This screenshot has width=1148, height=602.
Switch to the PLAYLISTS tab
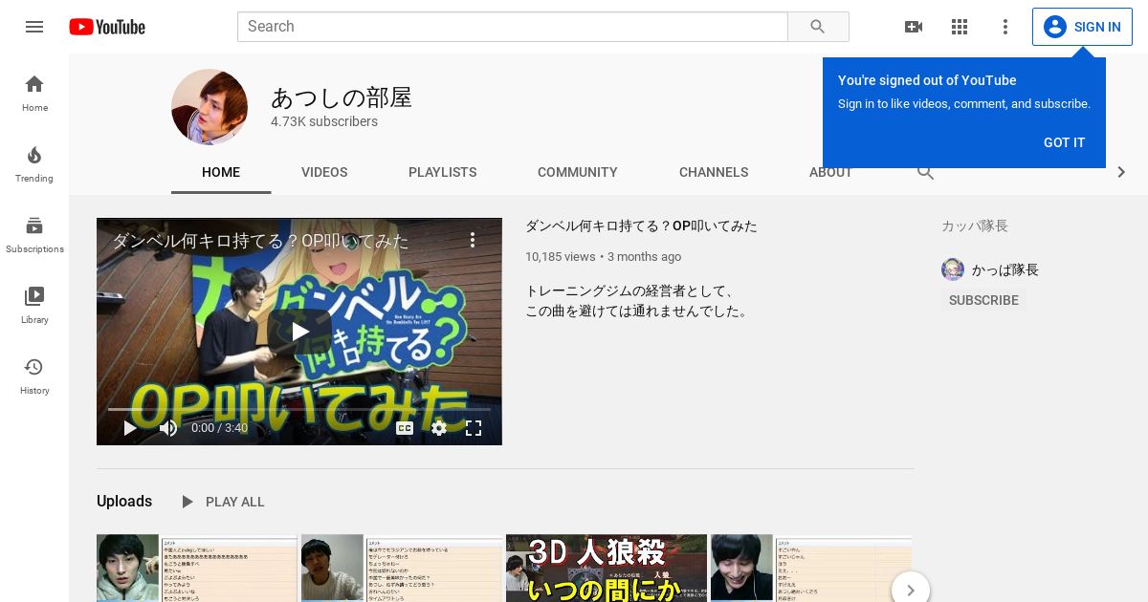click(x=442, y=172)
